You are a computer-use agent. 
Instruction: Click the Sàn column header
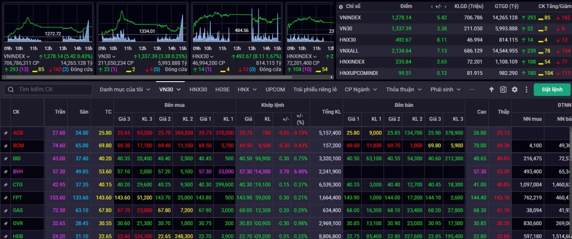point(83,112)
